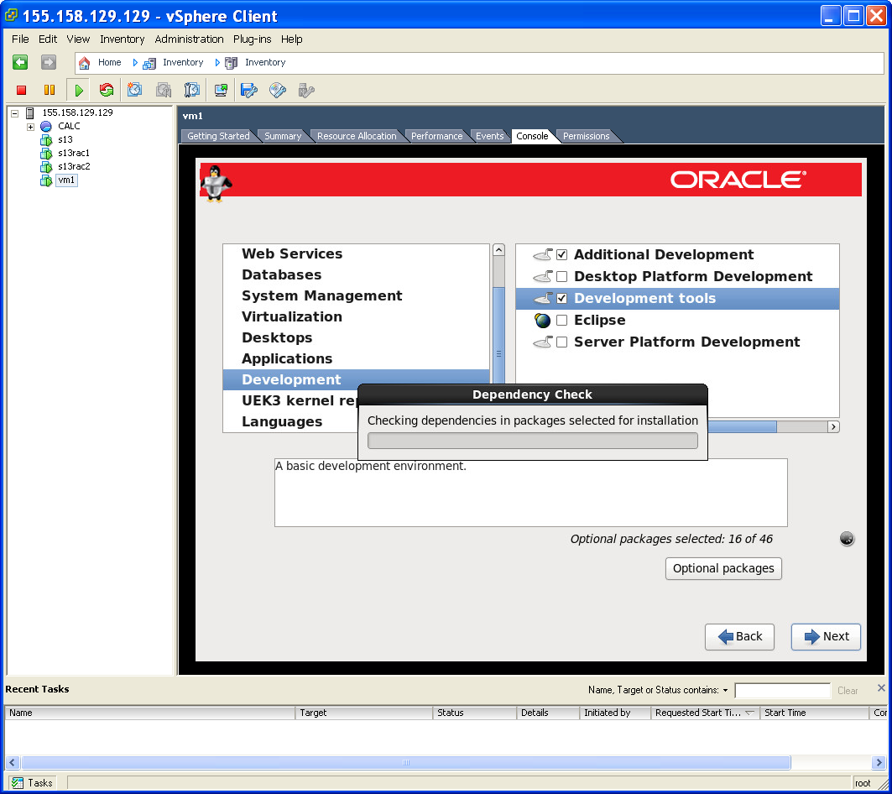Click the Eclipse globe icon

coord(543,321)
